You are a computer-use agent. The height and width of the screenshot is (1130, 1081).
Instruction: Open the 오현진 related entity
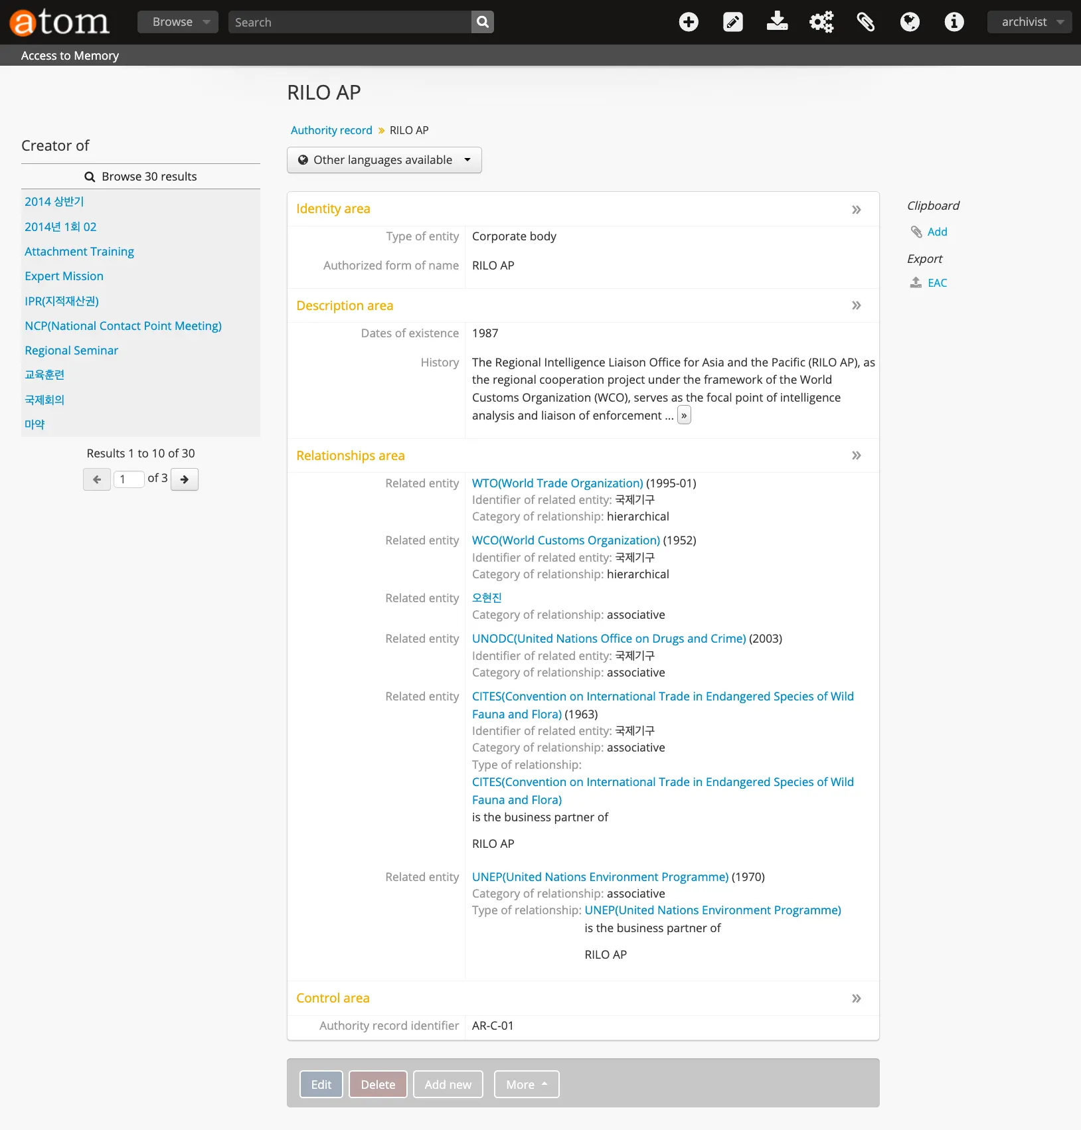[x=487, y=598]
